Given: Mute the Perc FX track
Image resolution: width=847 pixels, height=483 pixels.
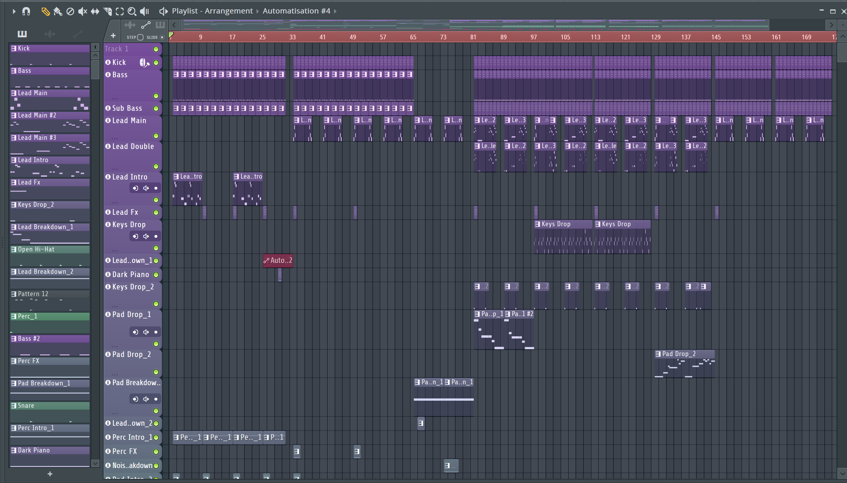Looking at the screenshot, I should point(156,452).
